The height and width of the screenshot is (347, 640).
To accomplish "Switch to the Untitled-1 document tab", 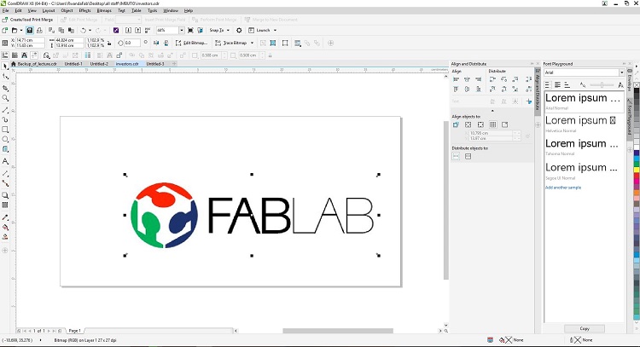I will pos(73,64).
